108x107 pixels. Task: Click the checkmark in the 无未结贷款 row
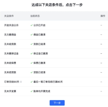[31, 72]
